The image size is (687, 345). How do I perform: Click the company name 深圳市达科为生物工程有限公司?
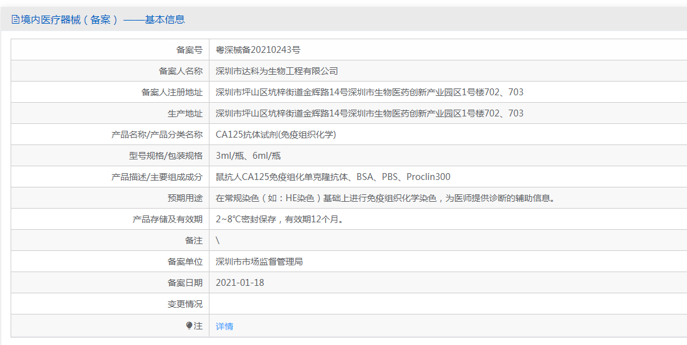pos(277,71)
